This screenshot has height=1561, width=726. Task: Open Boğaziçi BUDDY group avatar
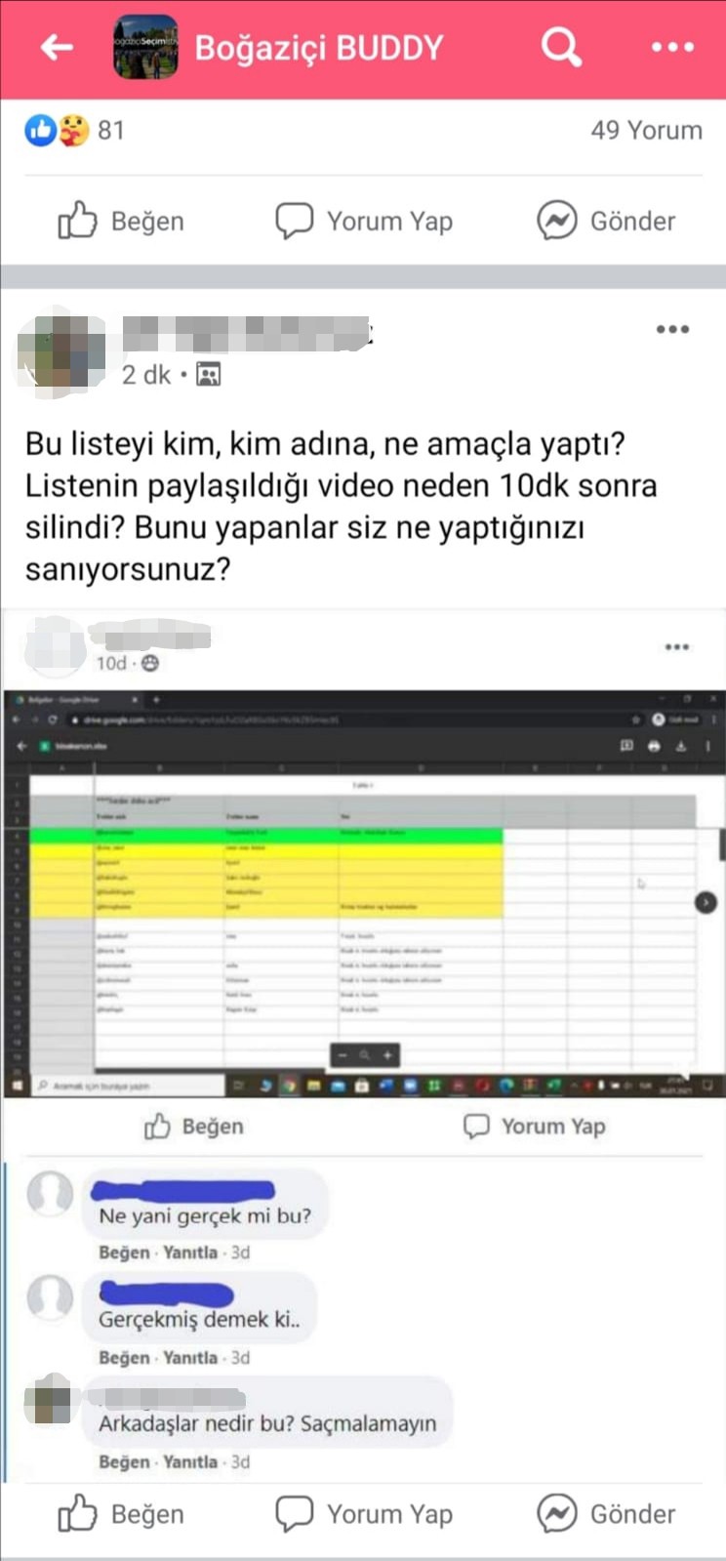(x=145, y=47)
